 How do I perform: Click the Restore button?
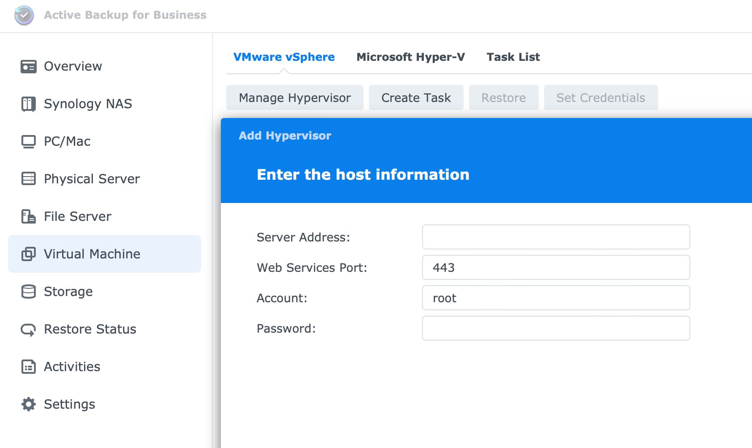click(504, 97)
